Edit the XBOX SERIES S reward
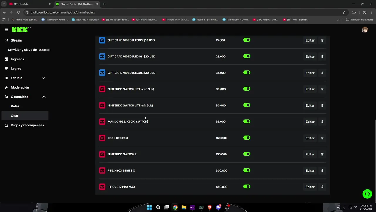376x212 pixels. click(x=310, y=138)
